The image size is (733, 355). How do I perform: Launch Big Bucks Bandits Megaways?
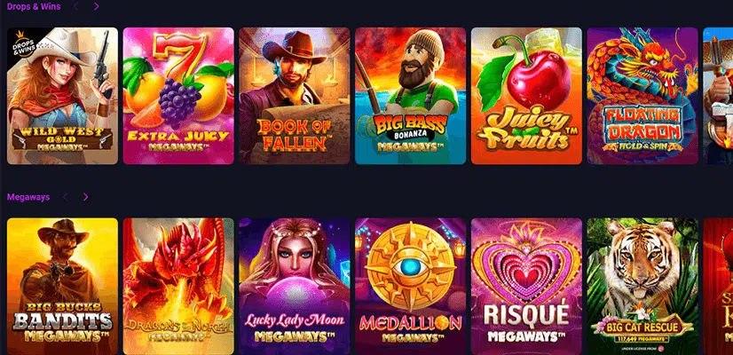click(x=63, y=287)
